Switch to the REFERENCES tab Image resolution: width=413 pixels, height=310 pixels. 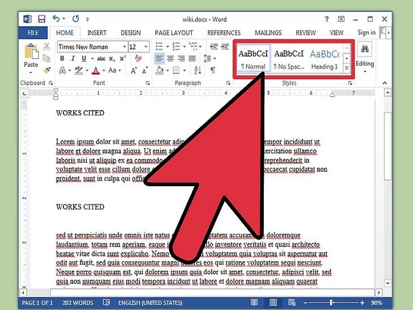pyautogui.click(x=224, y=33)
